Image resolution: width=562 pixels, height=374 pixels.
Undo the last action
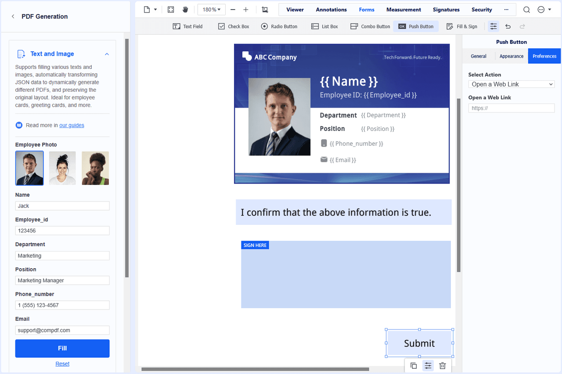pos(508,26)
